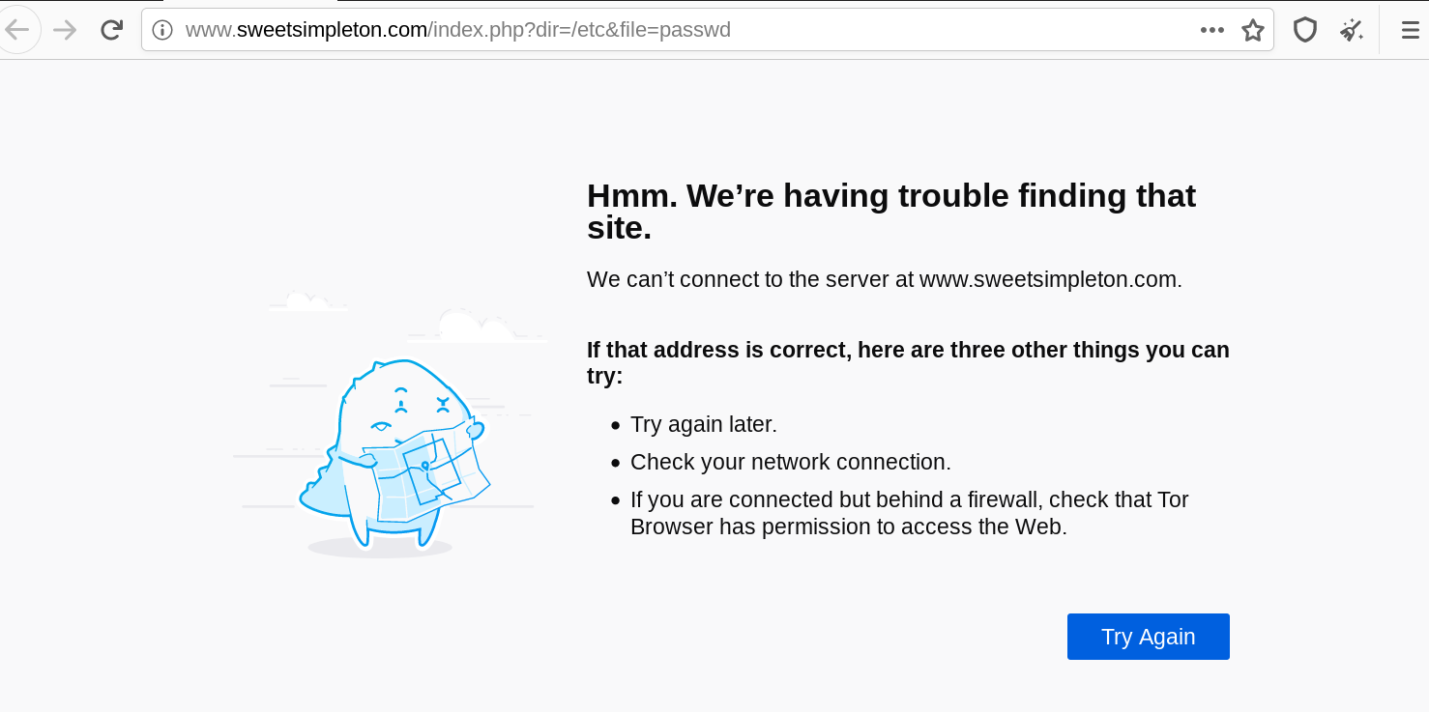Focus the address bar URL text
The width and height of the screenshot is (1429, 712).
pyautogui.click(x=580, y=30)
